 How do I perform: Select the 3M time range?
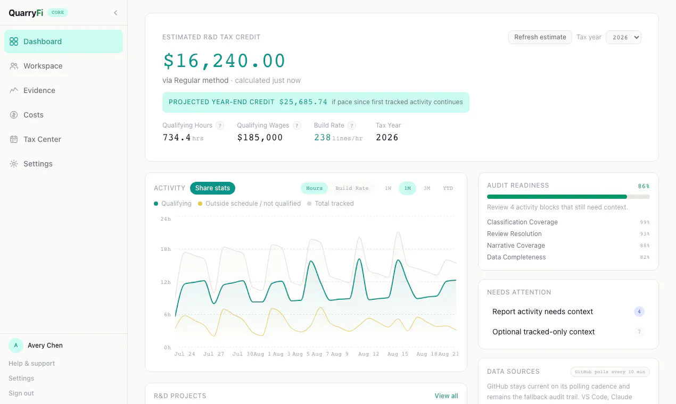pos(427,188)
